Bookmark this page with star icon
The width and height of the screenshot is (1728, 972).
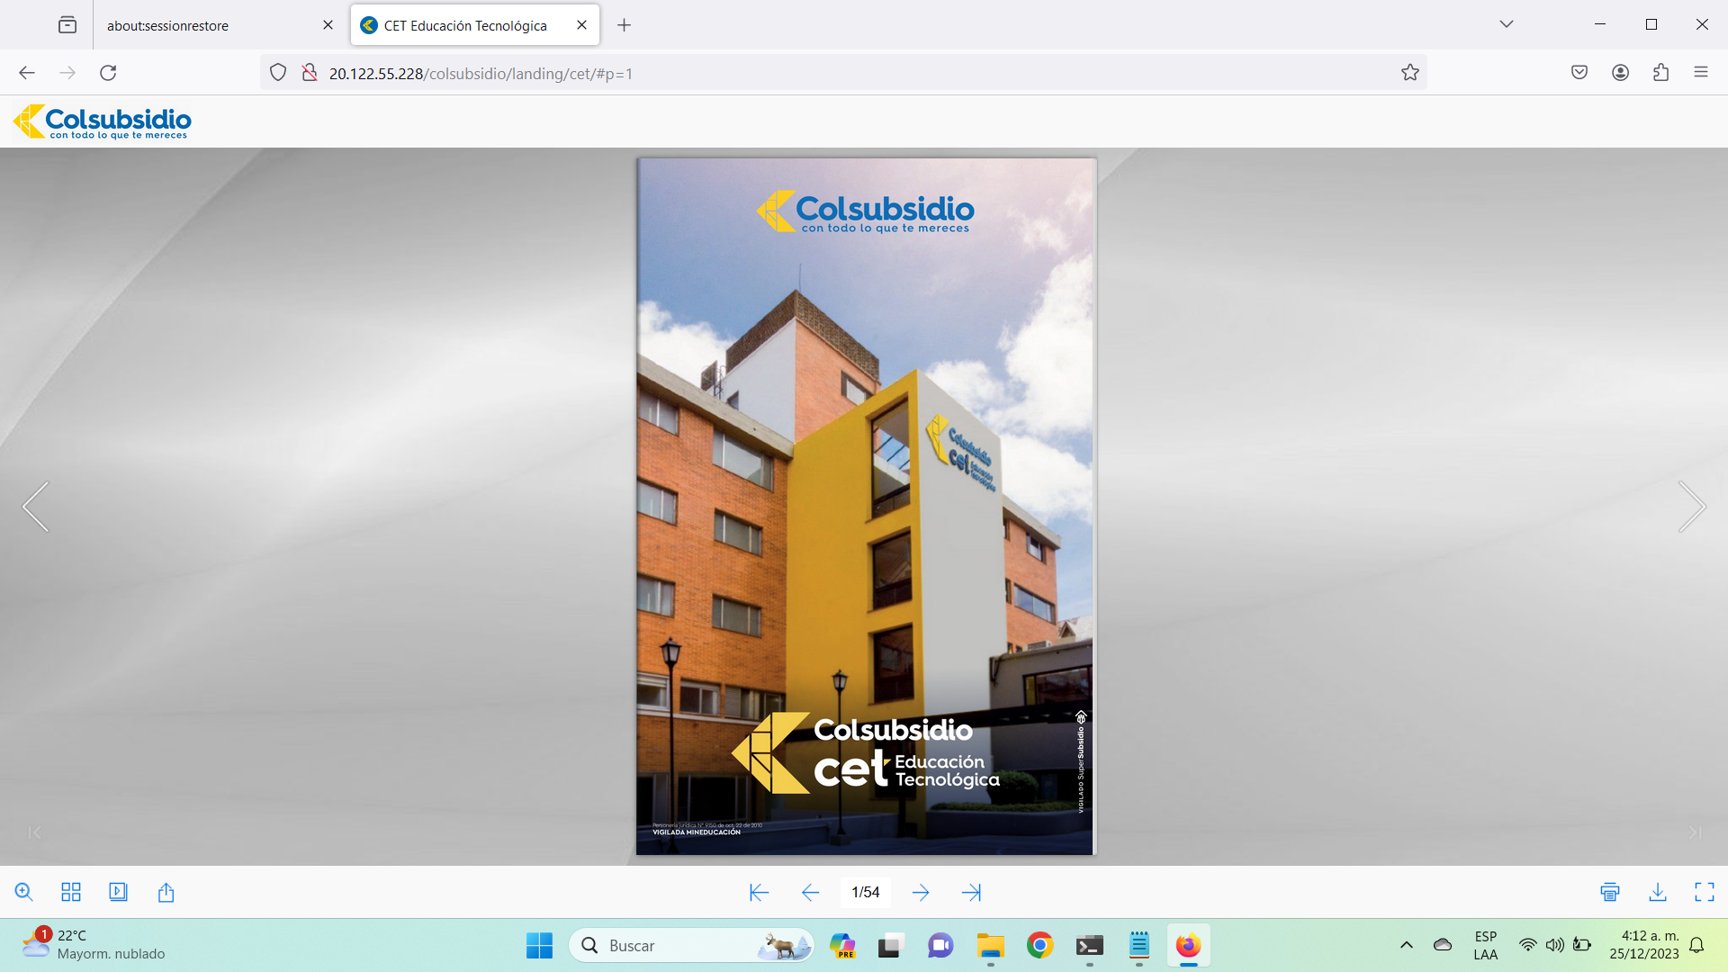(x=1409, y=73)
